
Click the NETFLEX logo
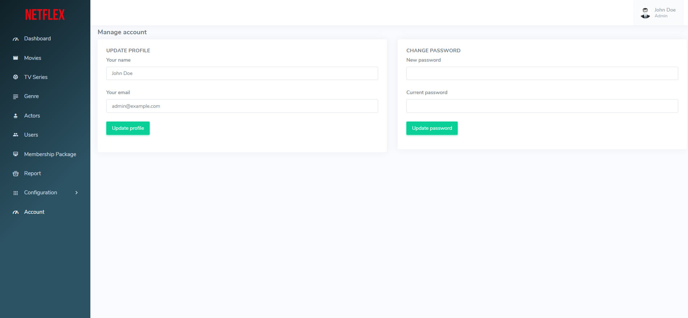45,15
